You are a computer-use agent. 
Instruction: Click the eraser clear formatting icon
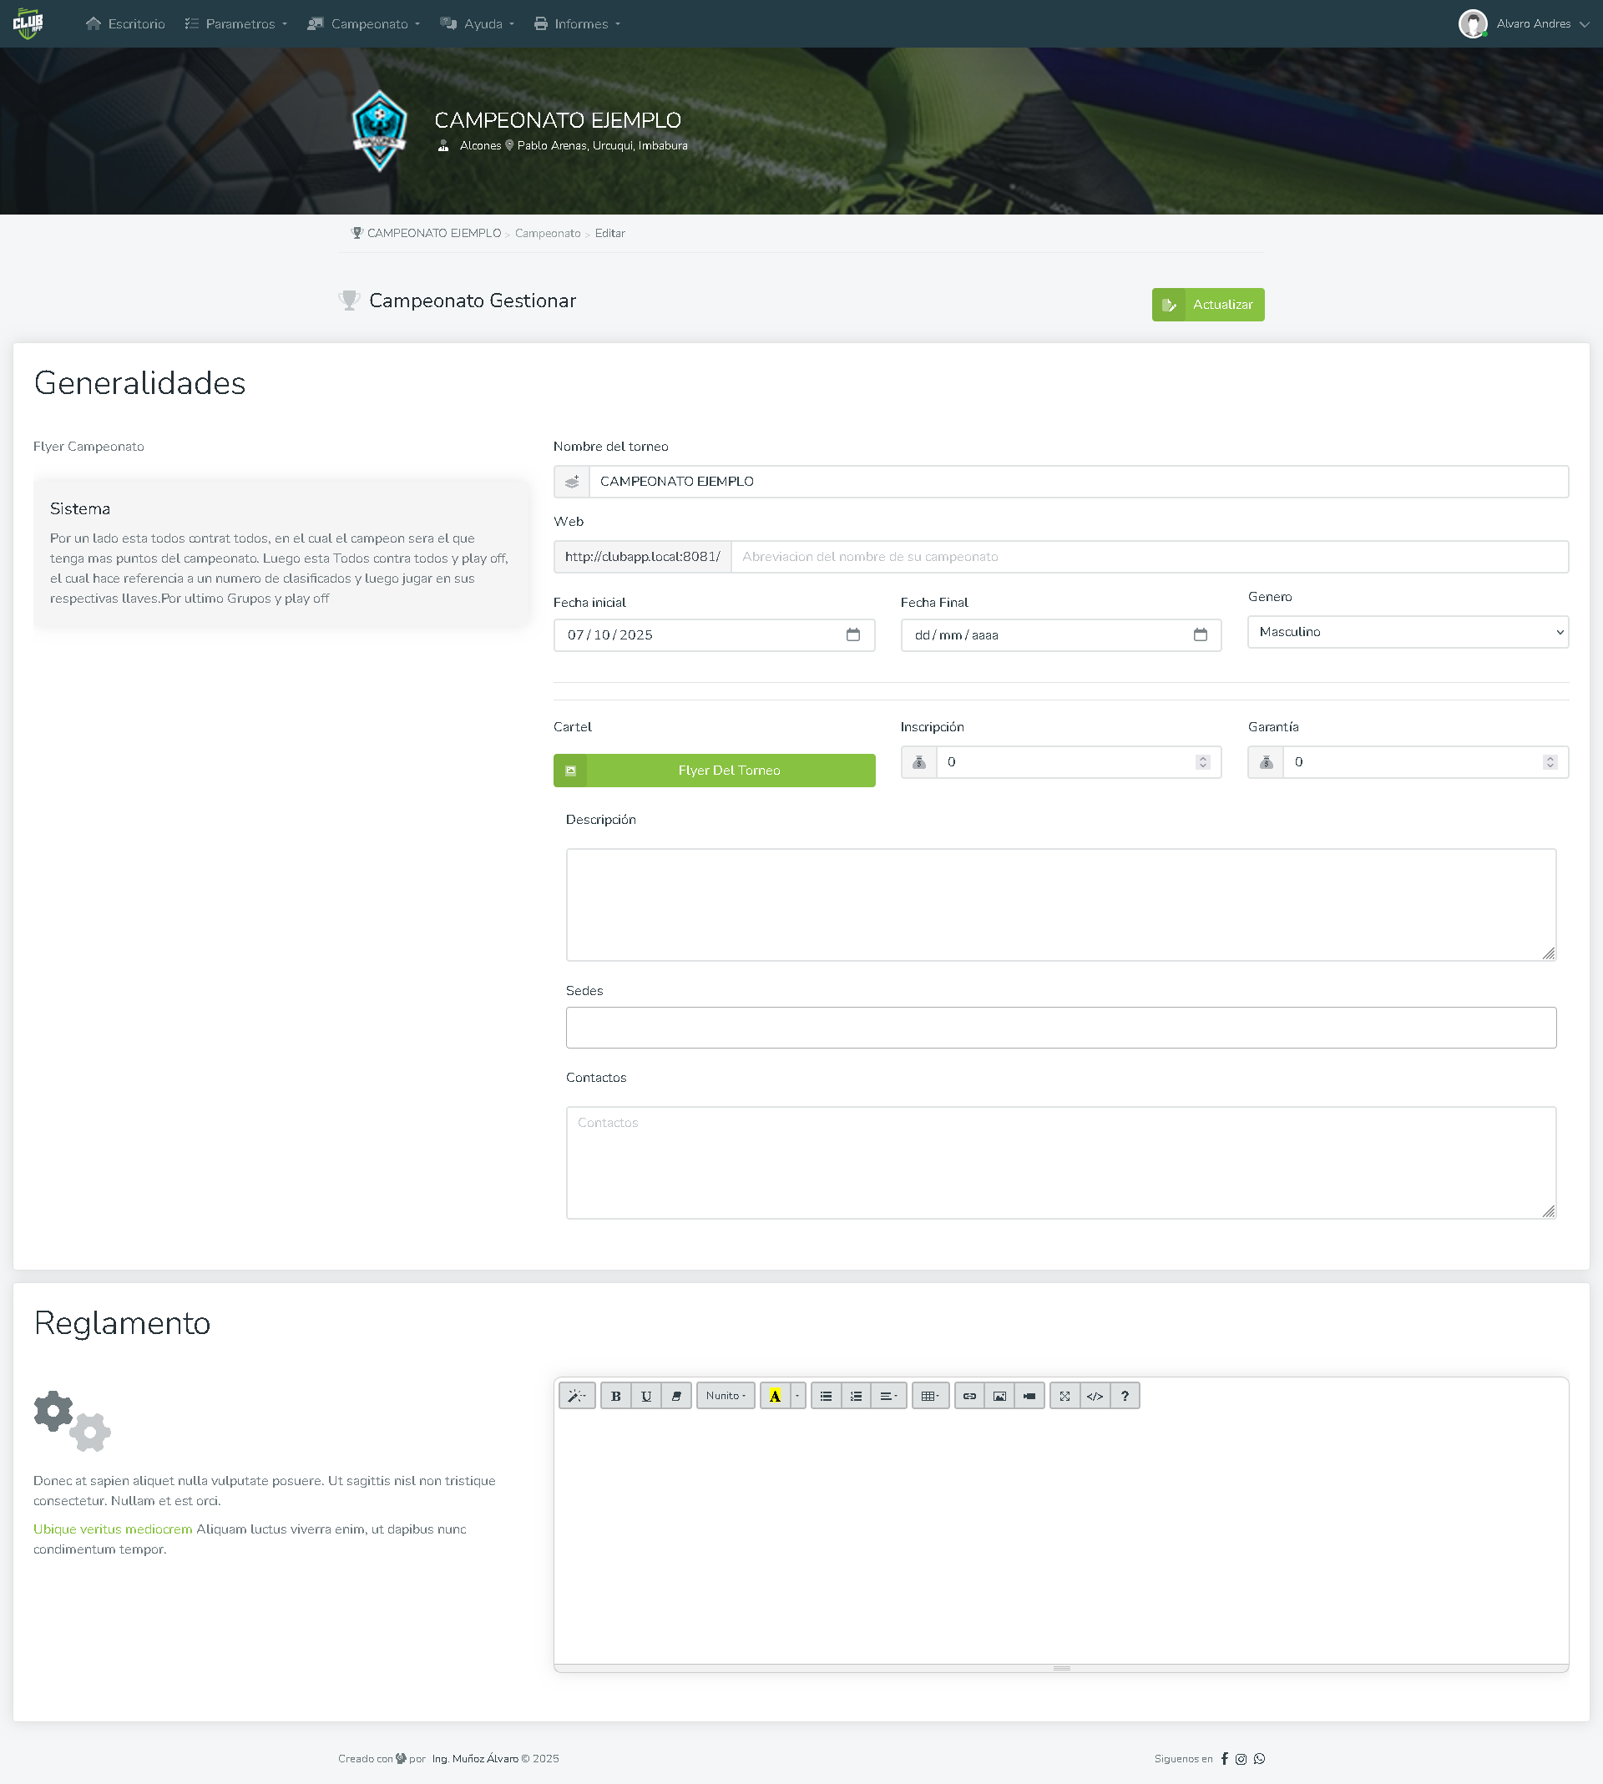(x=675, y=1396)
